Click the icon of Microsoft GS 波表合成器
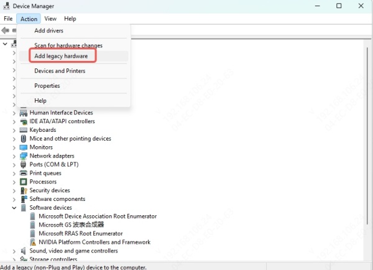The height and width of the screenshot is (270, 373). (32, 225)
